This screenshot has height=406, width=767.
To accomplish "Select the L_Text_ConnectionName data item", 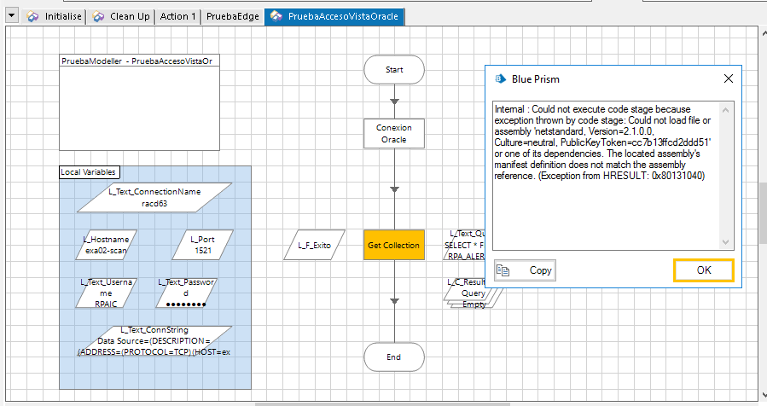I will [154, 198].
